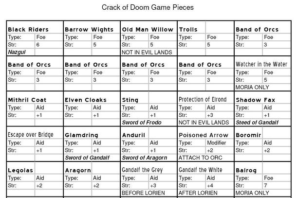The height and width of the screenshot is (198, 297).
Task: Click the Elven Cloaks heading
Action: tap(86, 100)
